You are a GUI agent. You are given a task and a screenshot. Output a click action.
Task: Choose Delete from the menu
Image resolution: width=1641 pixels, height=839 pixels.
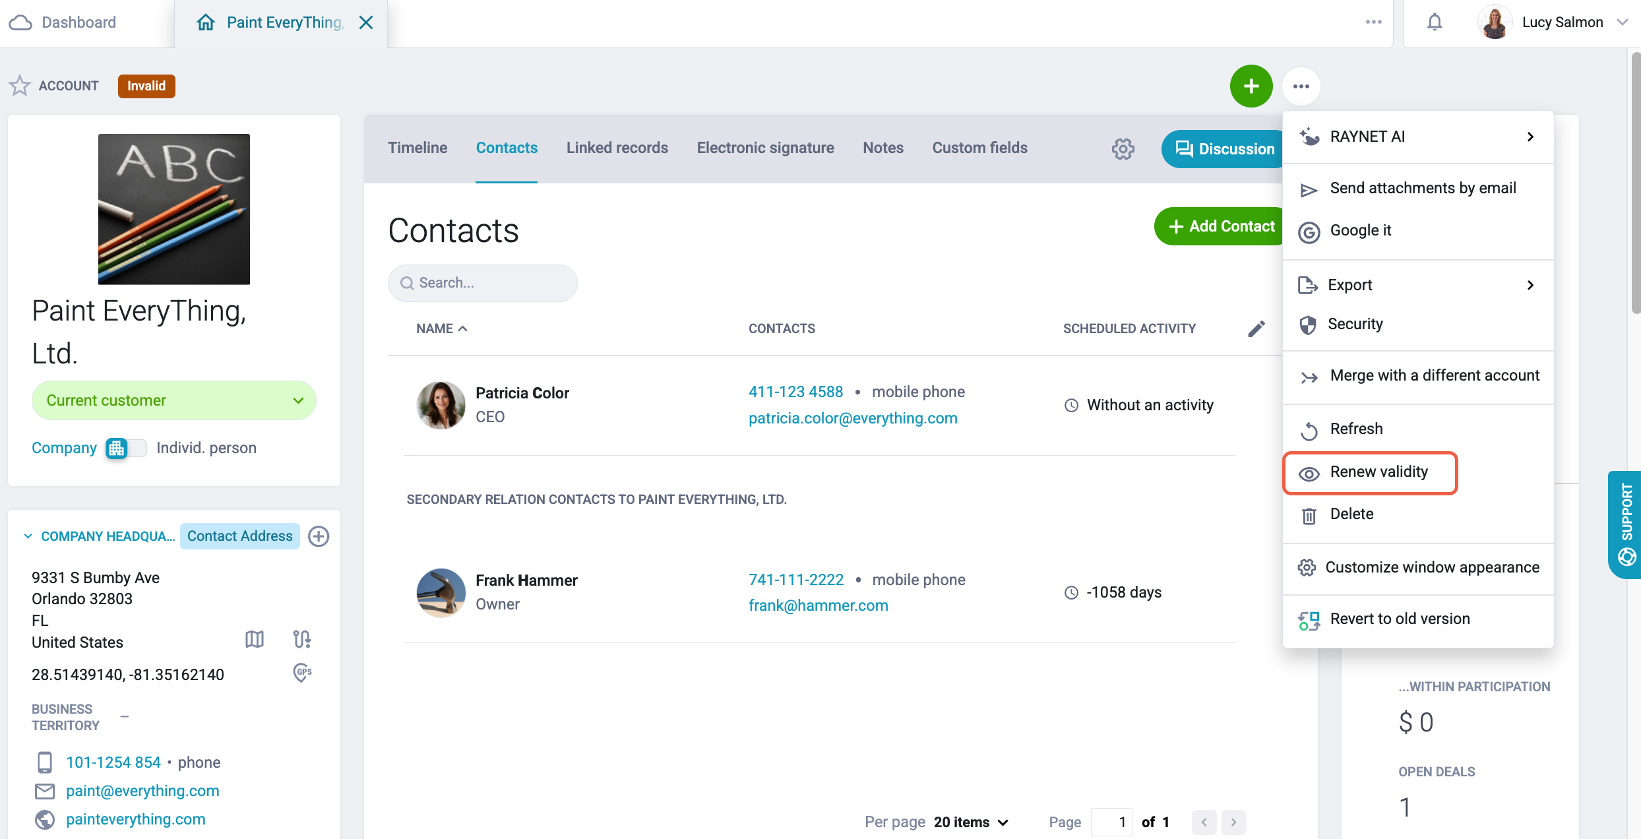pyautogui.click(x=1418, y=514)
